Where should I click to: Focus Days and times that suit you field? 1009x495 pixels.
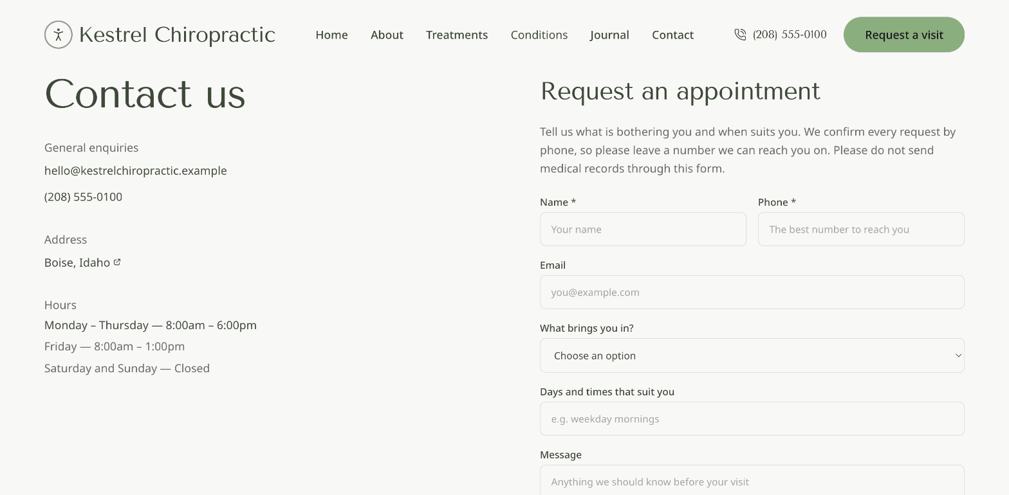[x=752, y=419]
